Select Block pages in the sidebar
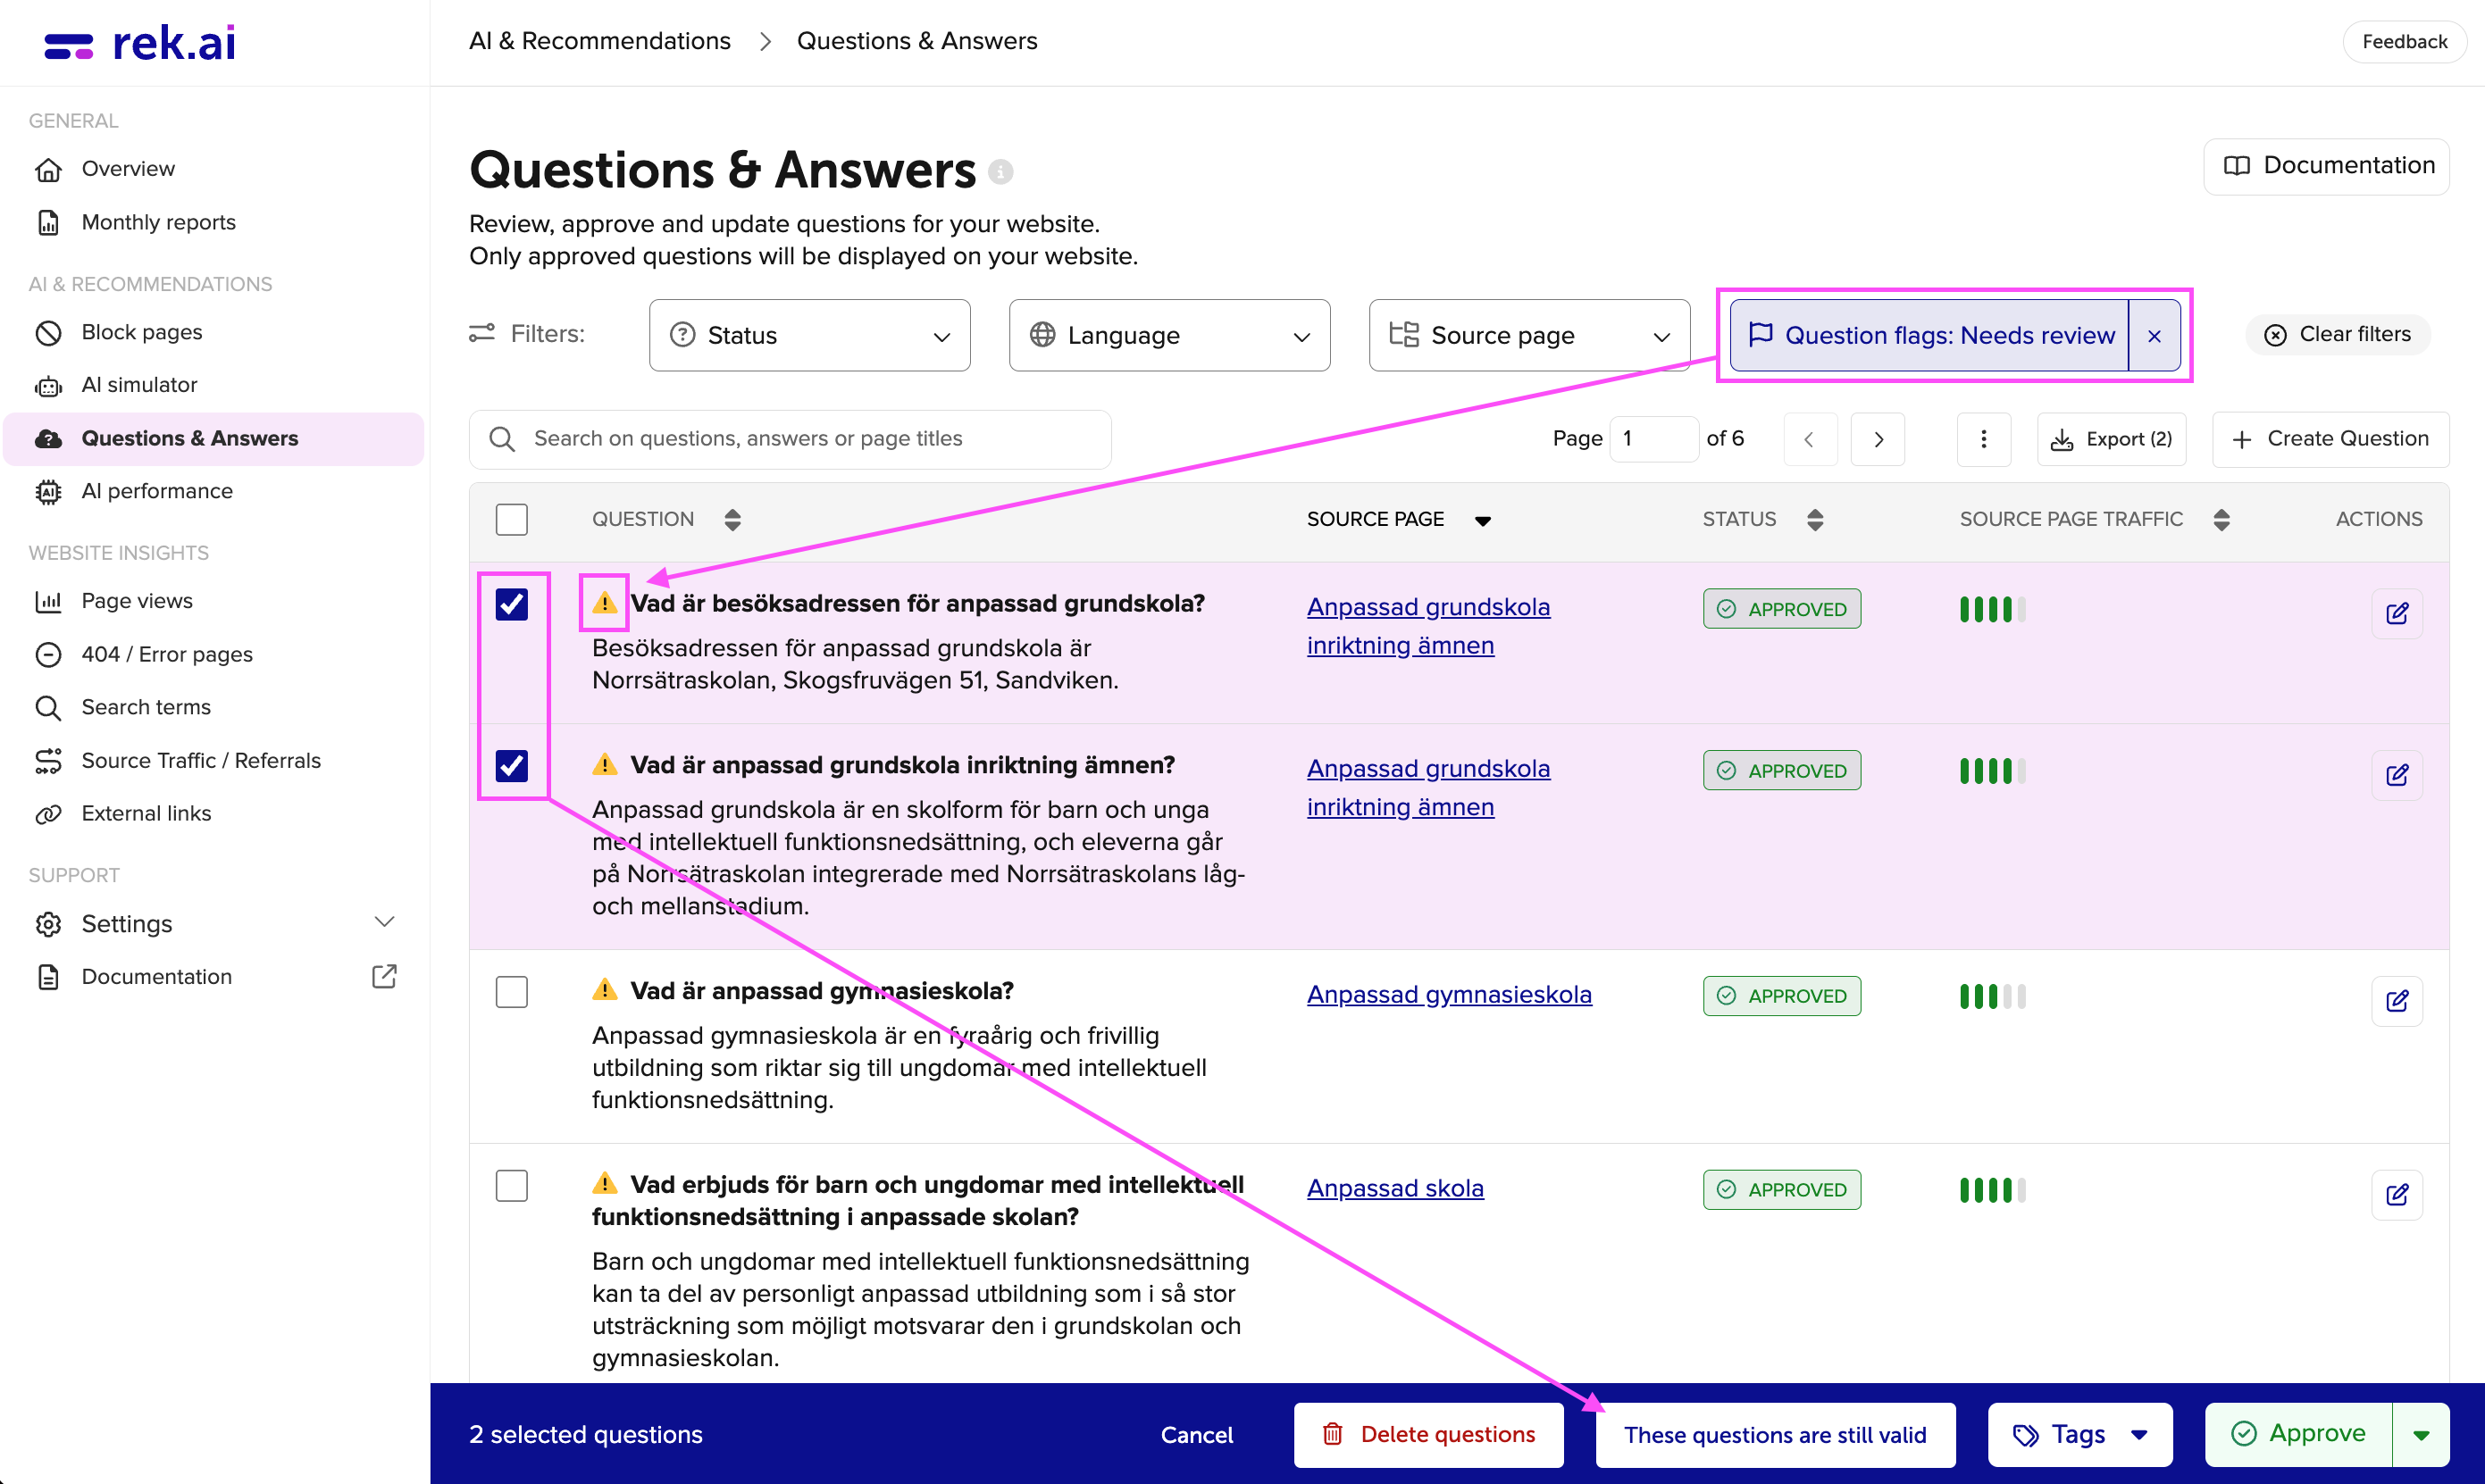The height and width of the screenshot is (1484, 2485). tap(141, 332)
